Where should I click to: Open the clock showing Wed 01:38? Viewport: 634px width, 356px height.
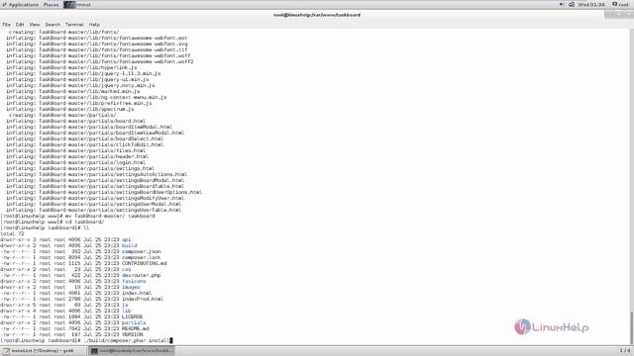point(591,4)
